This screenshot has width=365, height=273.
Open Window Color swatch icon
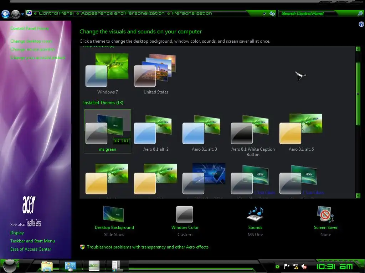(x=185, y=214)
